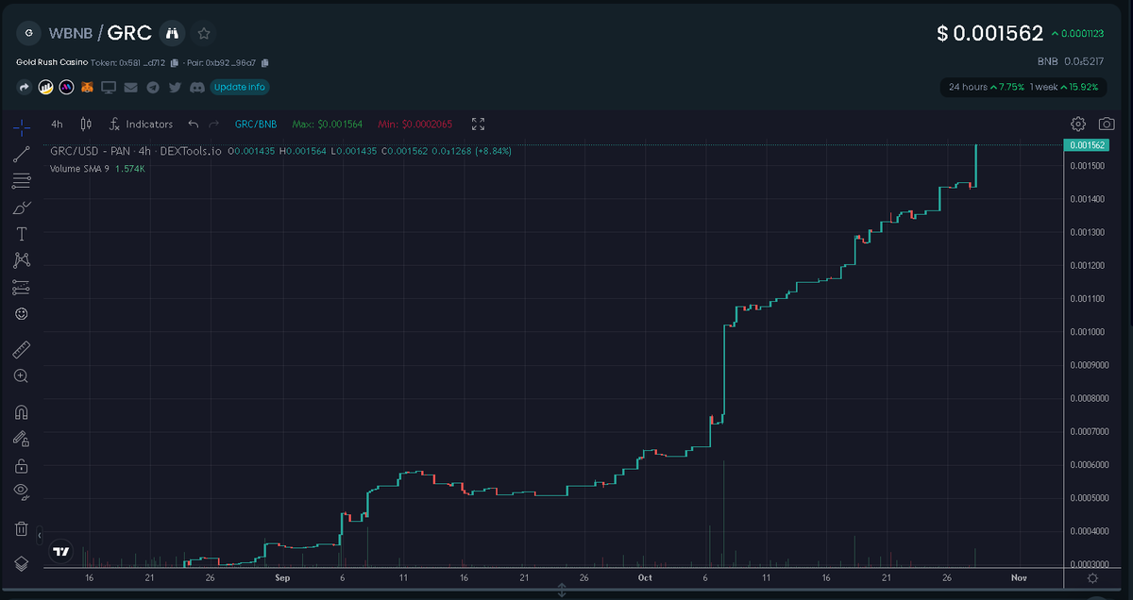Collapse the drawing toolbar with arrow
The image size is (1133, 600).
[40, 535]
